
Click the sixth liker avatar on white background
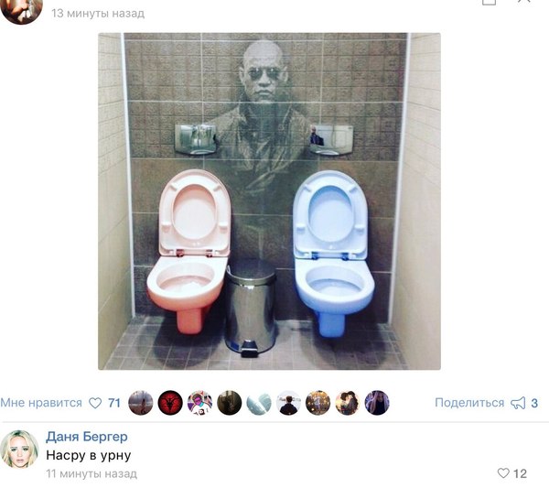coord(288,403)
